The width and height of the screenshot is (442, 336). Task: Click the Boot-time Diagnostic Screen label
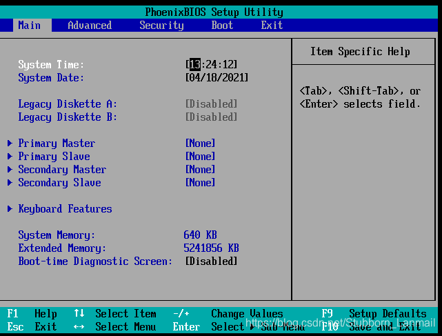pyautogui.click(x=95, y=261)
